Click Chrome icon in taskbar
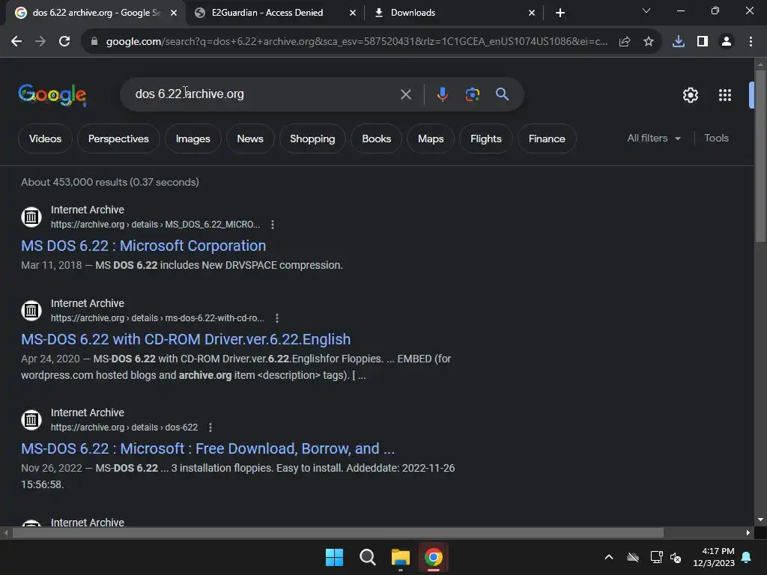This screenshot has height=575, width=767. (x=434, y=557)
